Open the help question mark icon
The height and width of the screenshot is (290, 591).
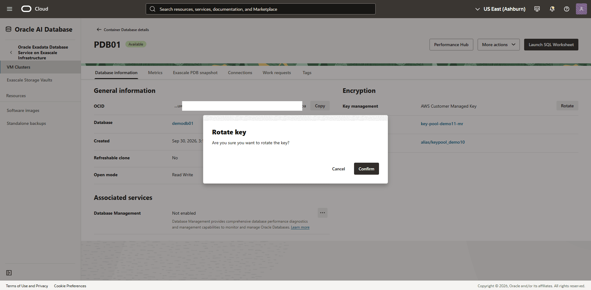[x=566, y=9]
